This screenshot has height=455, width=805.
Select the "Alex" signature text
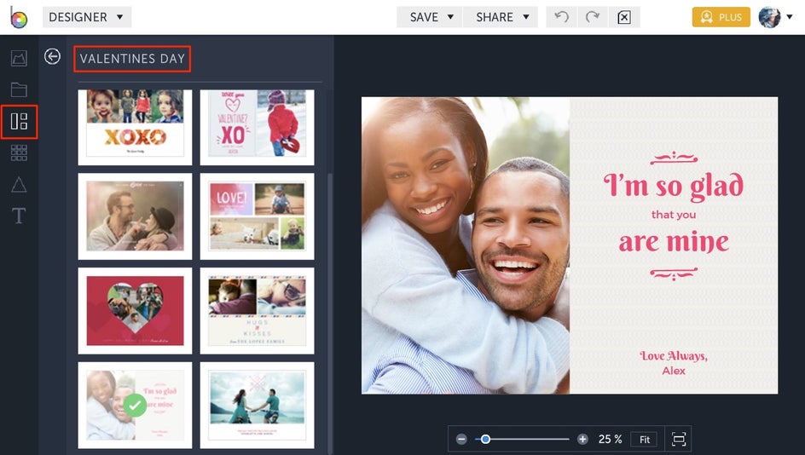click(674, 371)
